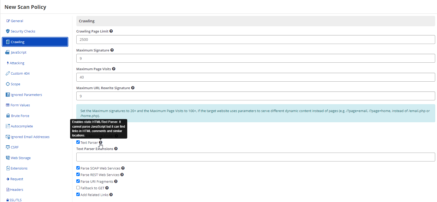Click help icon next to Fallback to GET
This screenshot has height=202, width=437.
(107, 188)
